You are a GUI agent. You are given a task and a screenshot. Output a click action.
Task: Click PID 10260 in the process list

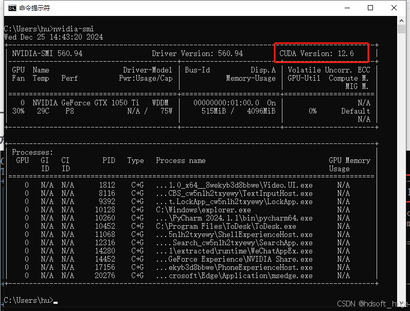tap(105, 218)
